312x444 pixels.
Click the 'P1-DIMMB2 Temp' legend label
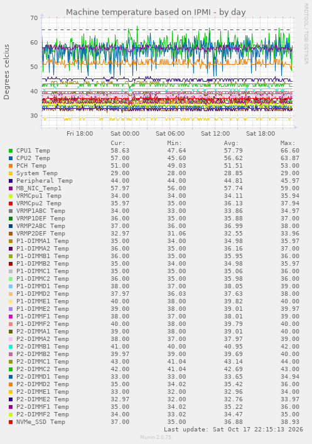coord(43,264)
